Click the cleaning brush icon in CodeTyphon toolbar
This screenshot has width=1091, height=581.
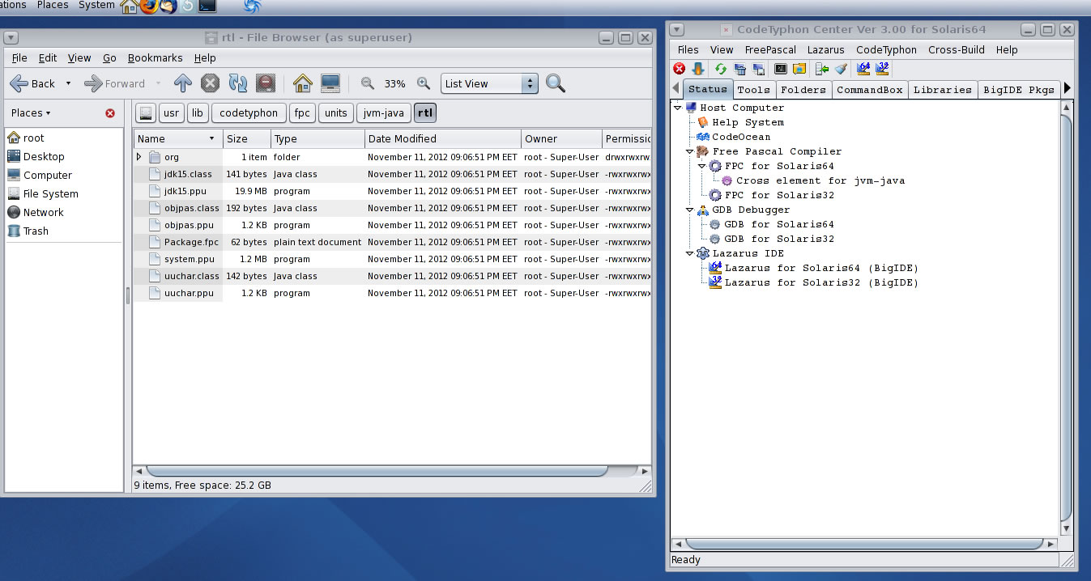tap(841, 69)
